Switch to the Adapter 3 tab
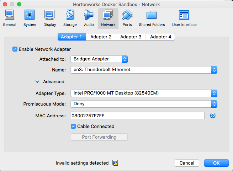The image size is (233, 171). 131,37
